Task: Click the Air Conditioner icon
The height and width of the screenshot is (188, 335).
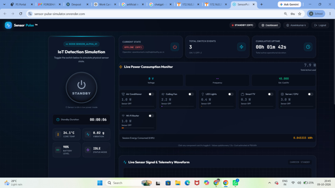Action: [123, 94]
